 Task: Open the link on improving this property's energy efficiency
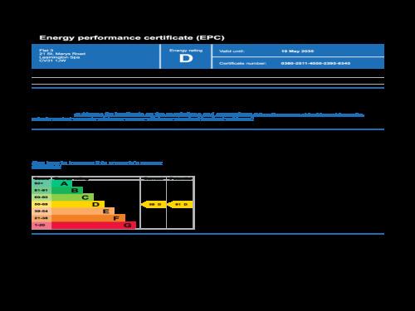(97, 165)
